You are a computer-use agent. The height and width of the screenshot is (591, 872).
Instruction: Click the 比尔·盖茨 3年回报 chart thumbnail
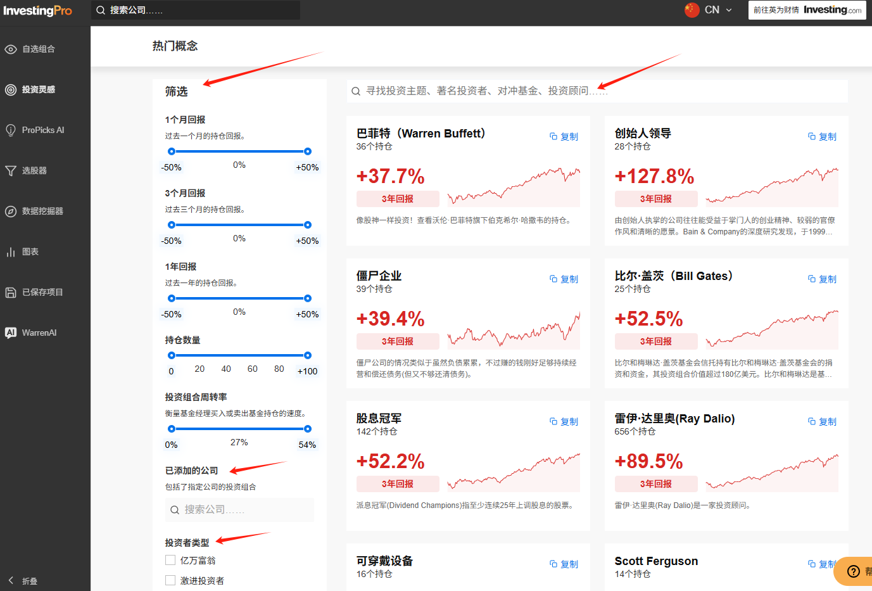tap(772, 329)
